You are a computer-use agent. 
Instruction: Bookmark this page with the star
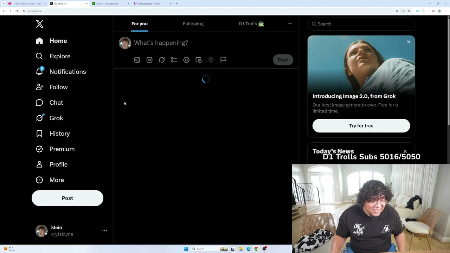tap(409, 11)
